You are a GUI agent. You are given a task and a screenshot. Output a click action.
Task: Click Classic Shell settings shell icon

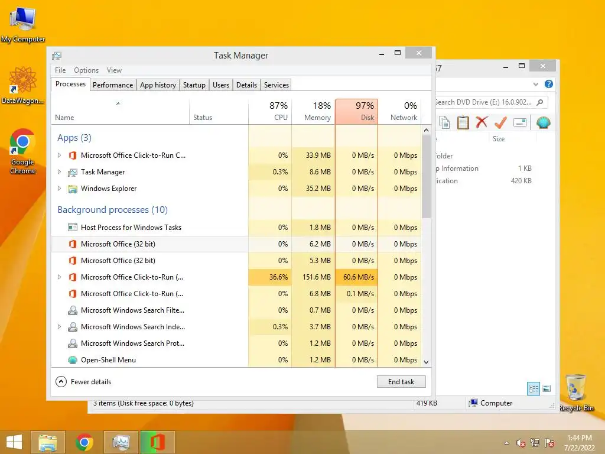coord(543,122)
